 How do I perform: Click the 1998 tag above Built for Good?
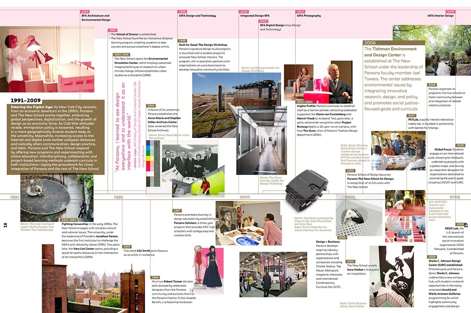coord(182,41)
